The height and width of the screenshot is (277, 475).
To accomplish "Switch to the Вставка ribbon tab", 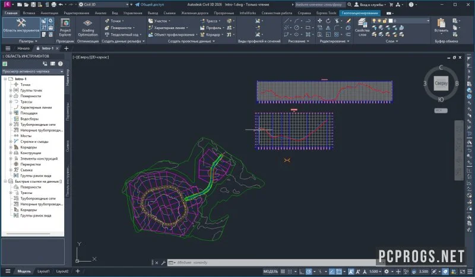I will tap(28, 13).
